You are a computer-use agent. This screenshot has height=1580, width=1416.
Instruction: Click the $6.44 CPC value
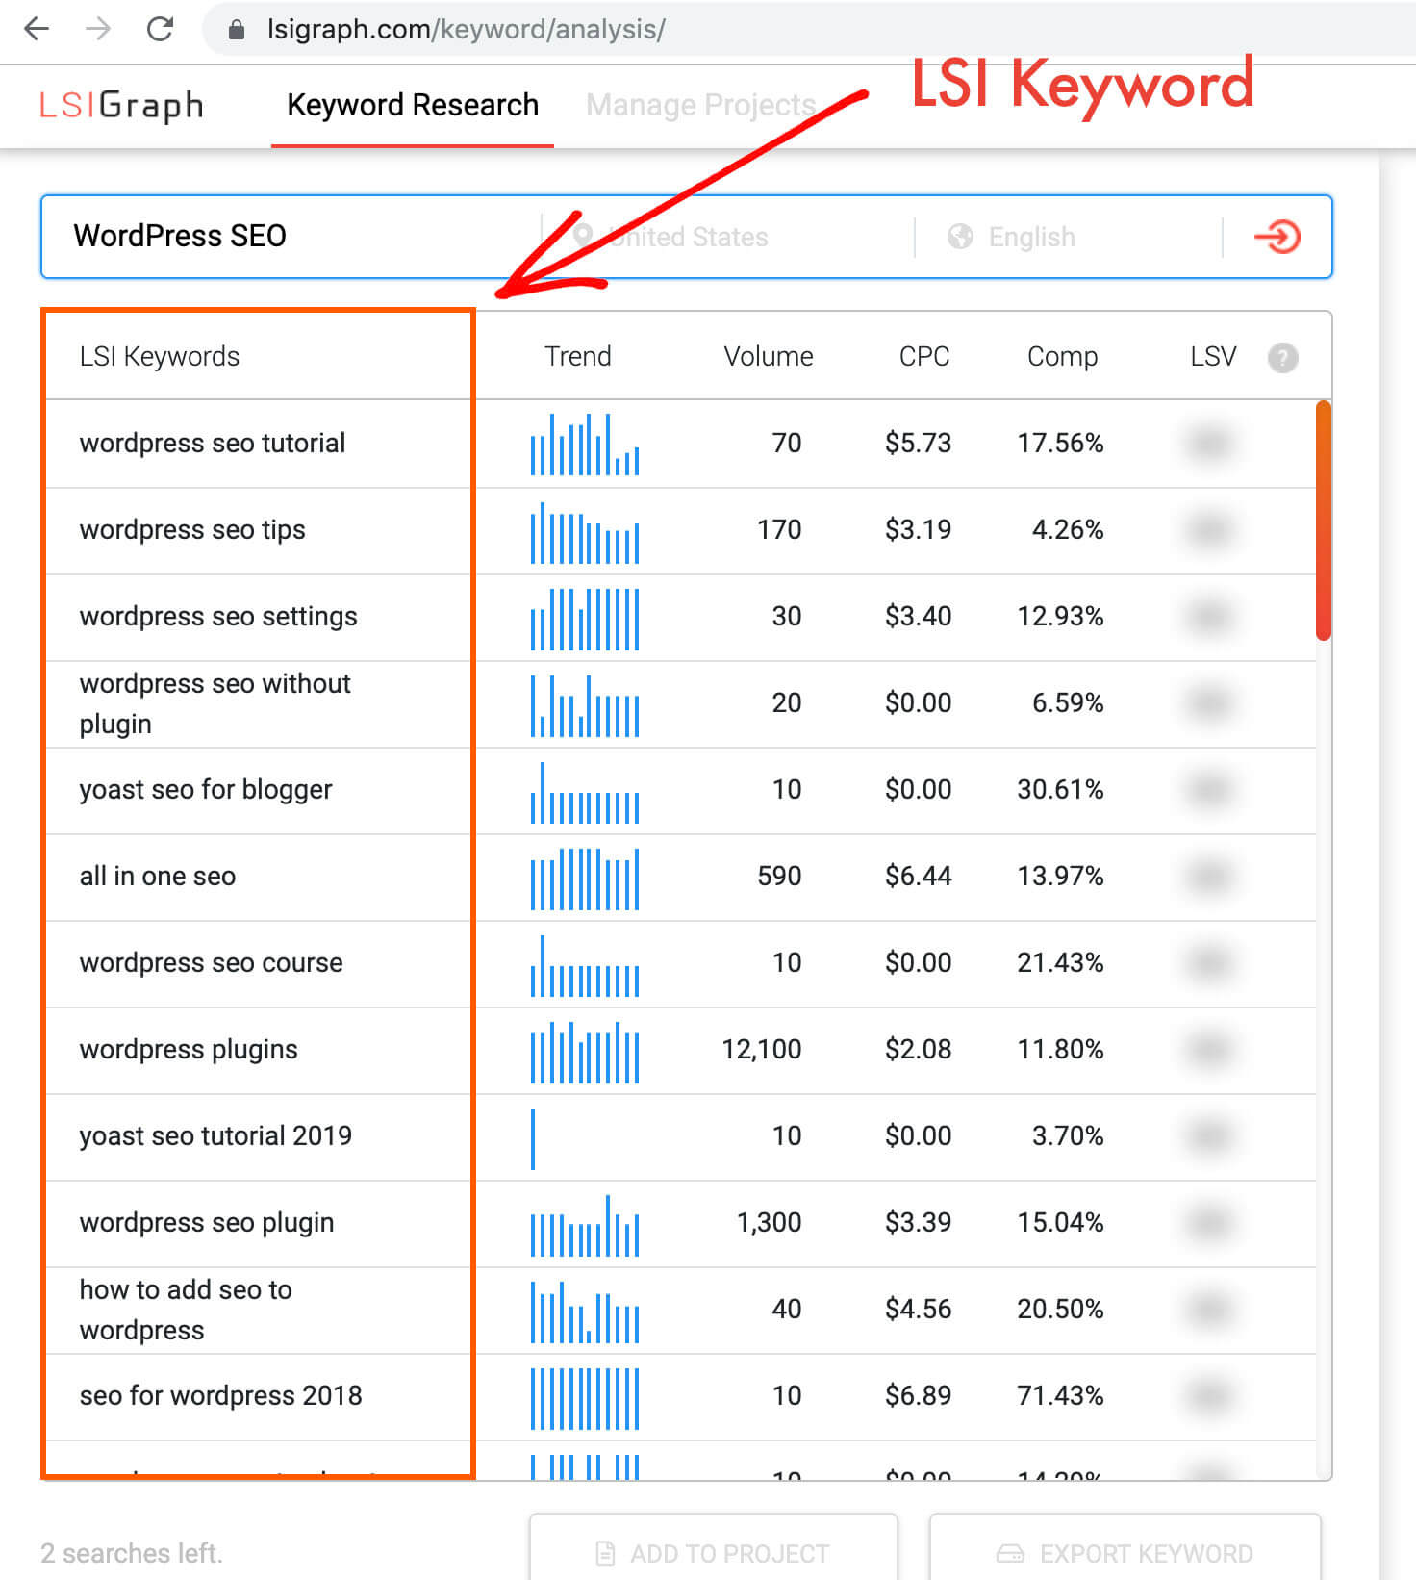click(918, 876)
